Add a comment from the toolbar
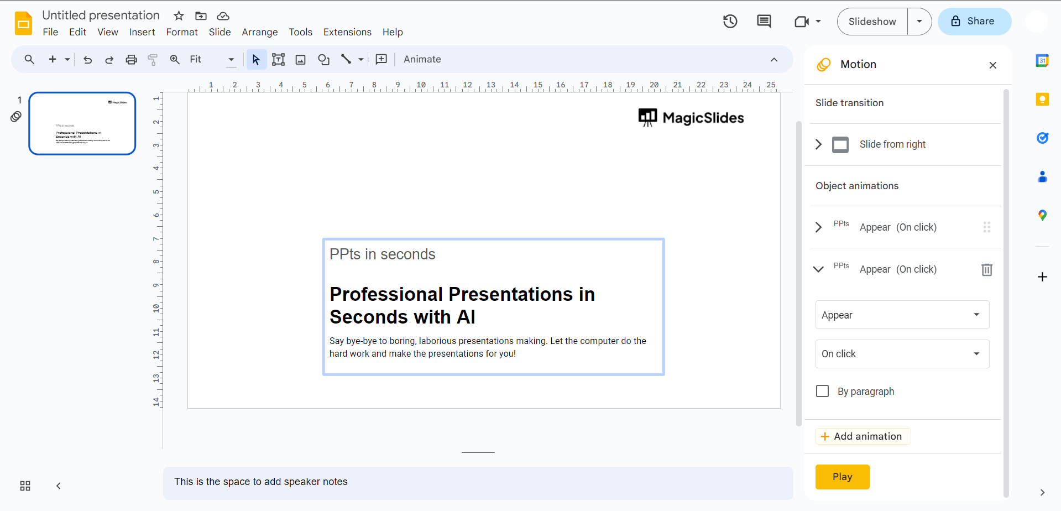The image size is (1061, 511). (381, 59)
